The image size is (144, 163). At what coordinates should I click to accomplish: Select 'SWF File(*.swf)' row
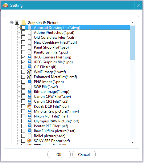coord(46,87)
